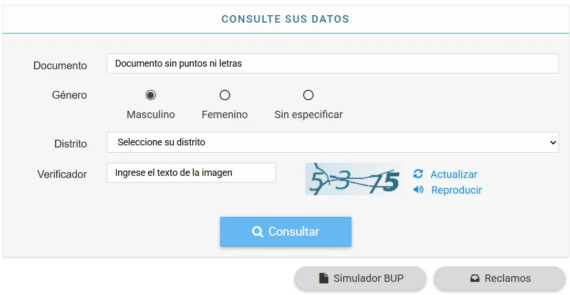Click the refresh arrows icon beside Actualizar
Screen dimensions: 570x295
[418, 174]
